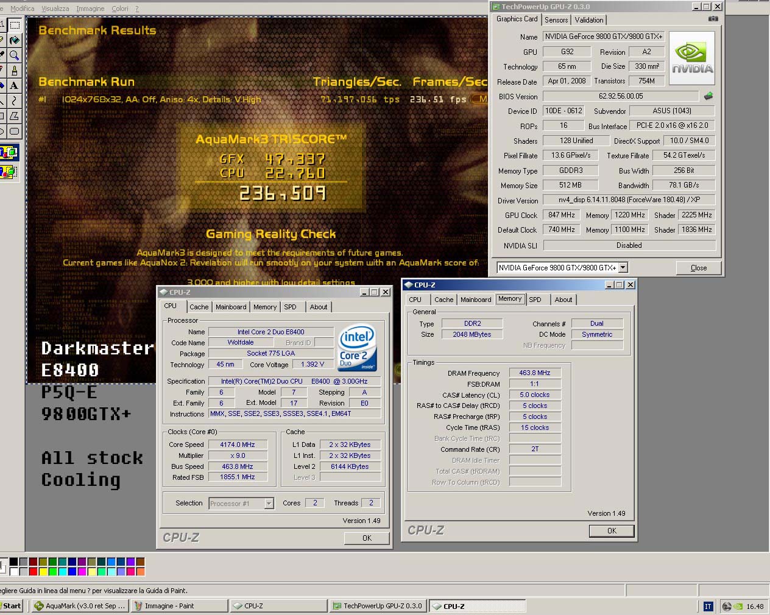The image size is (770, 615).
Task: Pick the magenta color swatch in palette
Action: coord(82,571)
